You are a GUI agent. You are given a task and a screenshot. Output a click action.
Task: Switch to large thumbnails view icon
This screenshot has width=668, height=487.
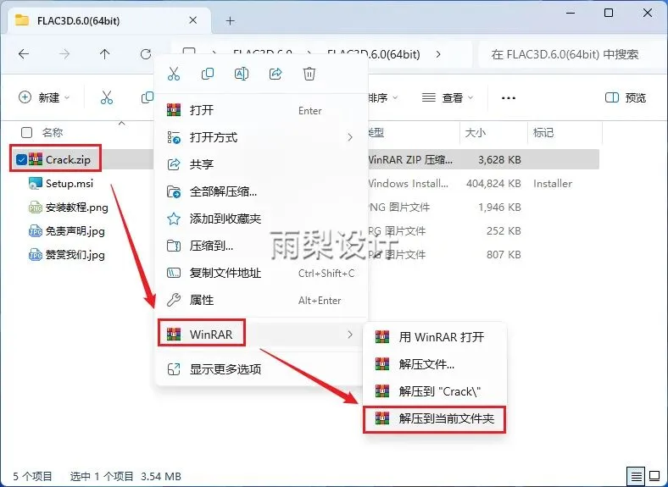[x=654, y=475]
